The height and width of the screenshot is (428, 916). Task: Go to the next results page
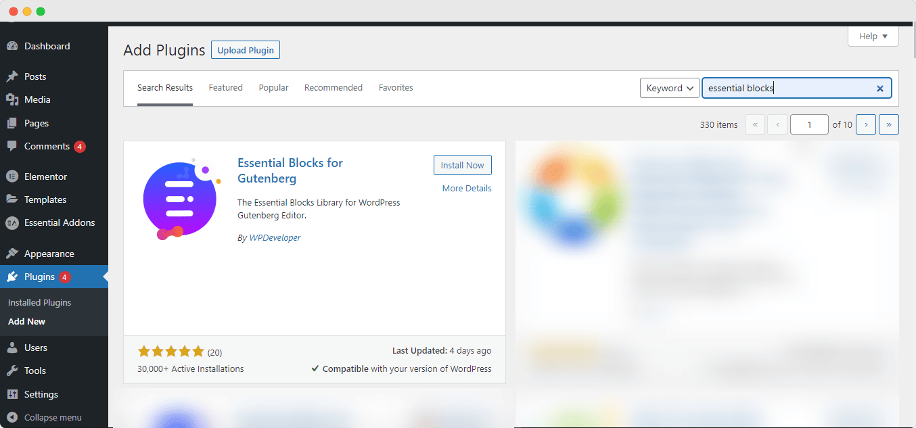coord(866,124)
